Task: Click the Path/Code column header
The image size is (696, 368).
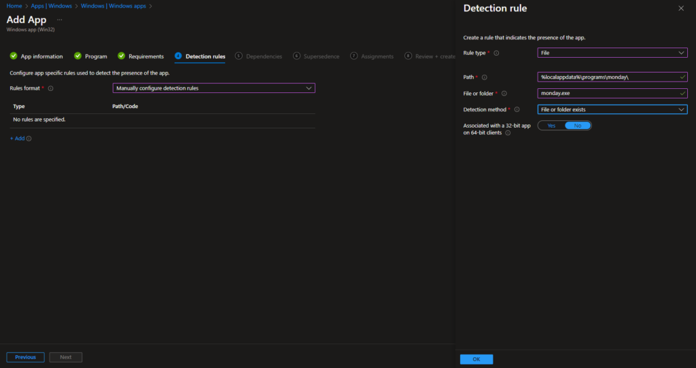Action: tap(125, 107)
